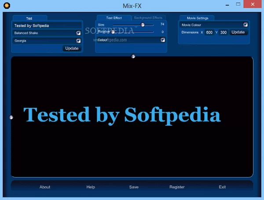
Task: Click the Register button
Action: coord(177,187)
